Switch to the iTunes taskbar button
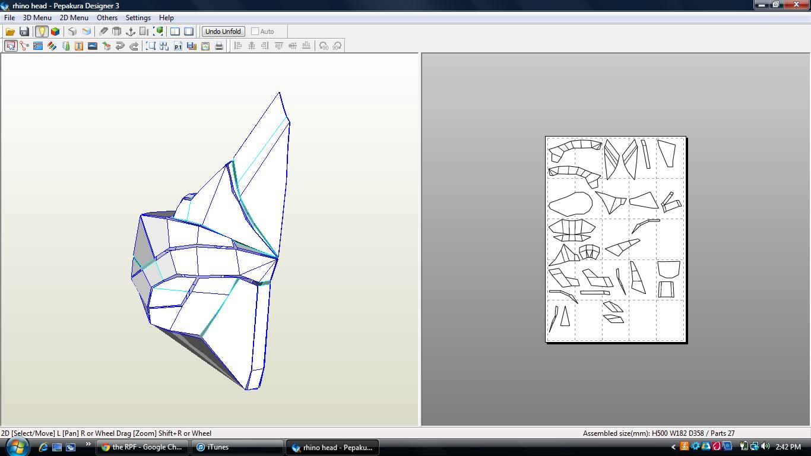Screen dimensions: 811x456 tap(237, 447)
